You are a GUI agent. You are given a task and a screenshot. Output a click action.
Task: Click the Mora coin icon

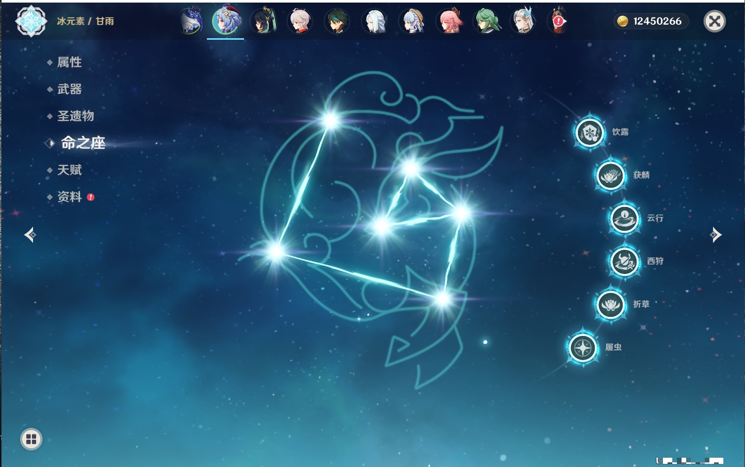pyautogui.click(x=623, y=21)
